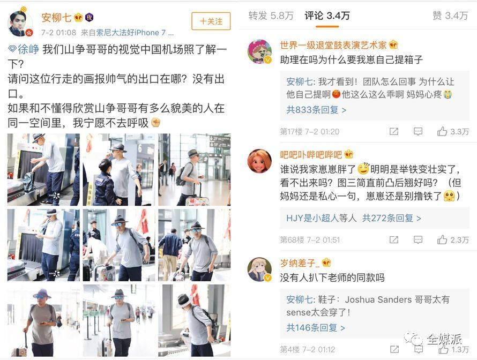Follow 安柳七 with the +关注 button
The image size is (477, 360).
coord(211,21)
